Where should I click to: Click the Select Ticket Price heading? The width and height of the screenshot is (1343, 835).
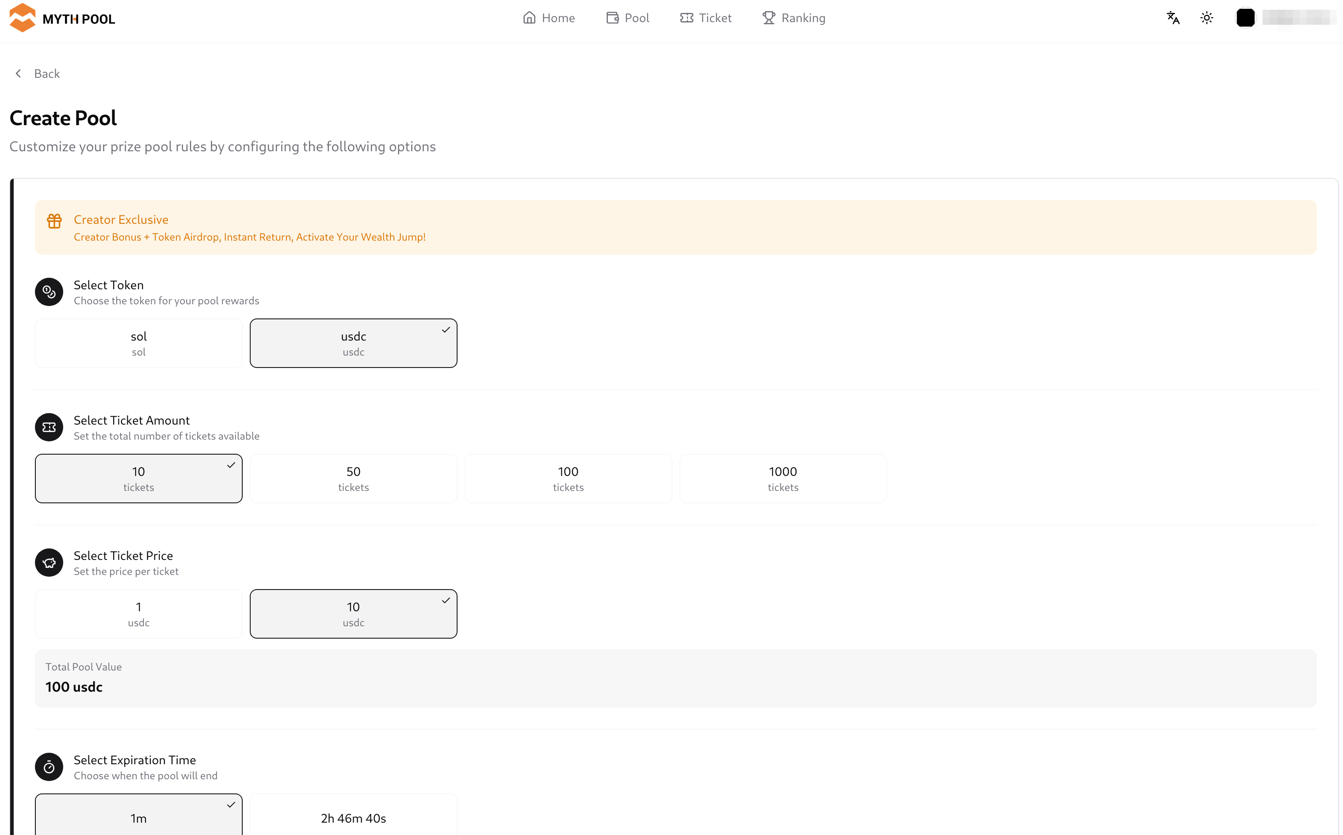coord(123,555)
